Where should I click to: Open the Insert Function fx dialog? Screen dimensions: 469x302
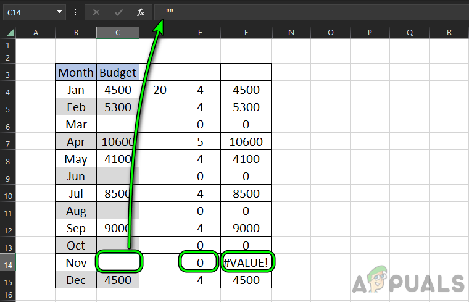[x=141, y=12]
